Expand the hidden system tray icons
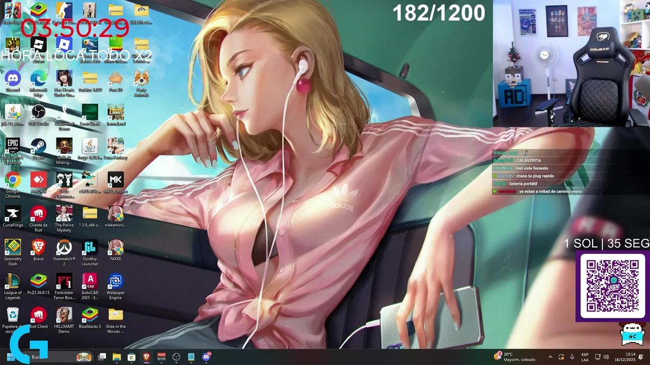The image size is (650, 365). coord(550,357)
